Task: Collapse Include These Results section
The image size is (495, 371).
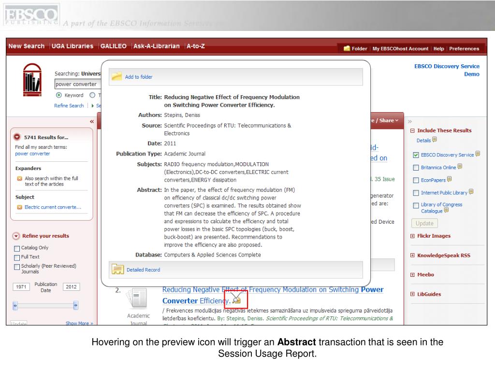Action: 412,130
